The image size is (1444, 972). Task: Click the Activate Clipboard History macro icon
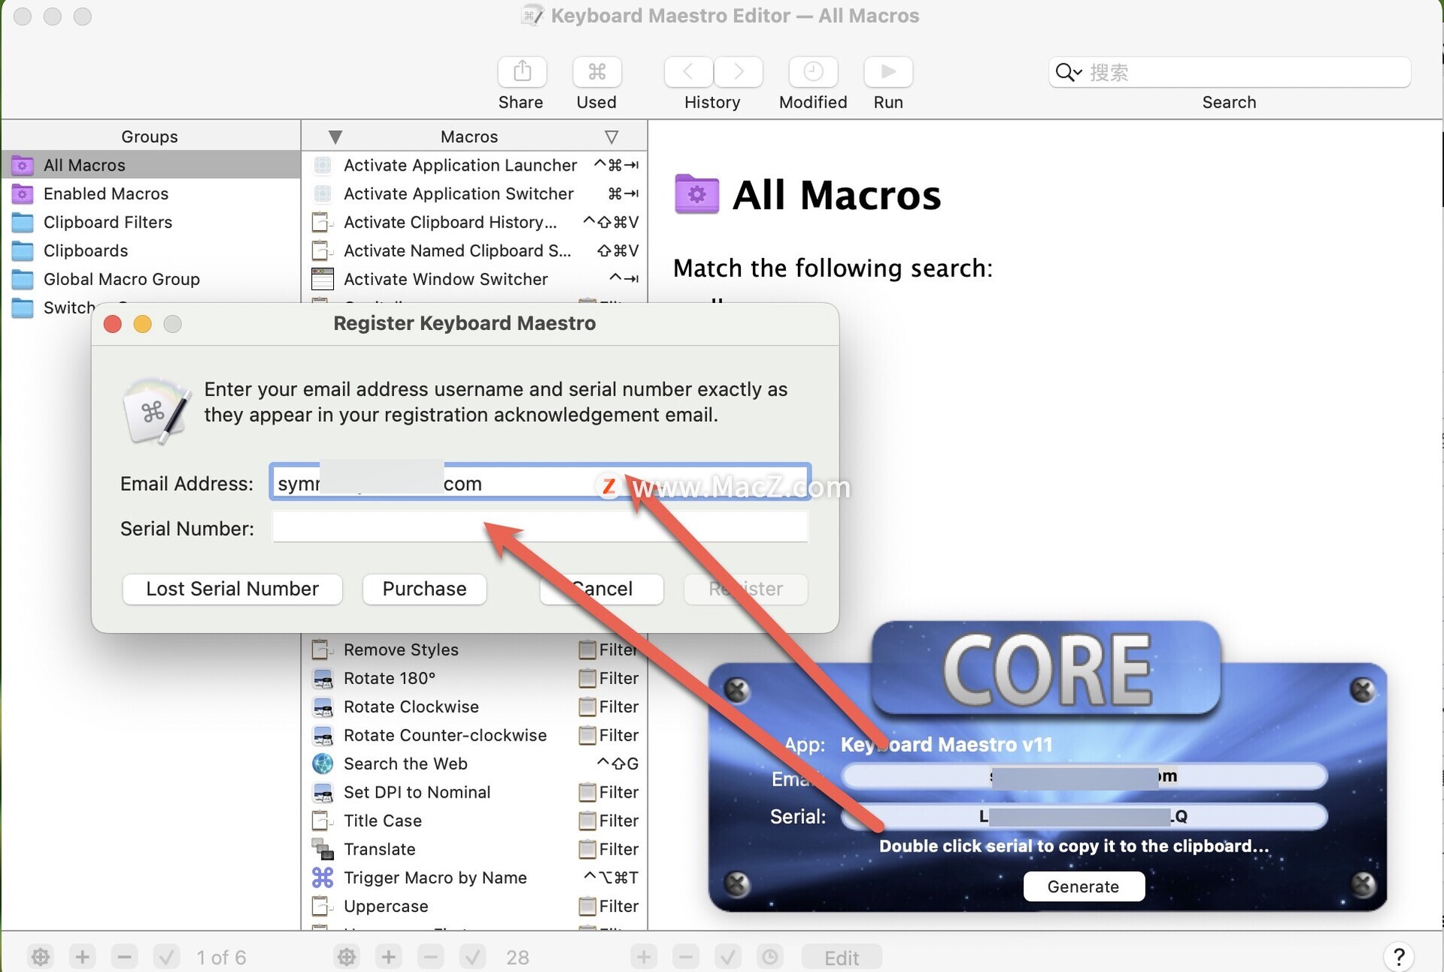(x=323, y=223)
